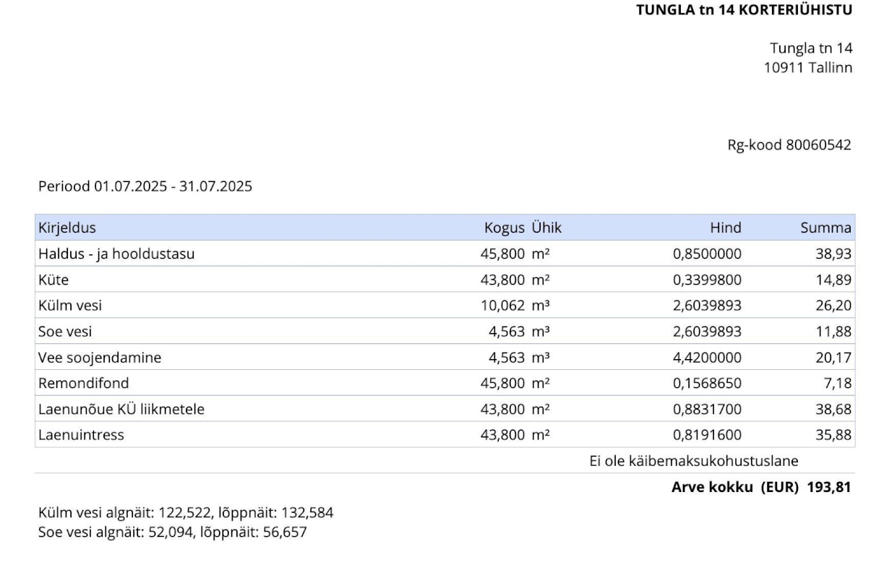The height and width of the screenshot is (578, 884).
Task: Click the sum 7,18
Action: pyautogui.click(x=838, y=384)
